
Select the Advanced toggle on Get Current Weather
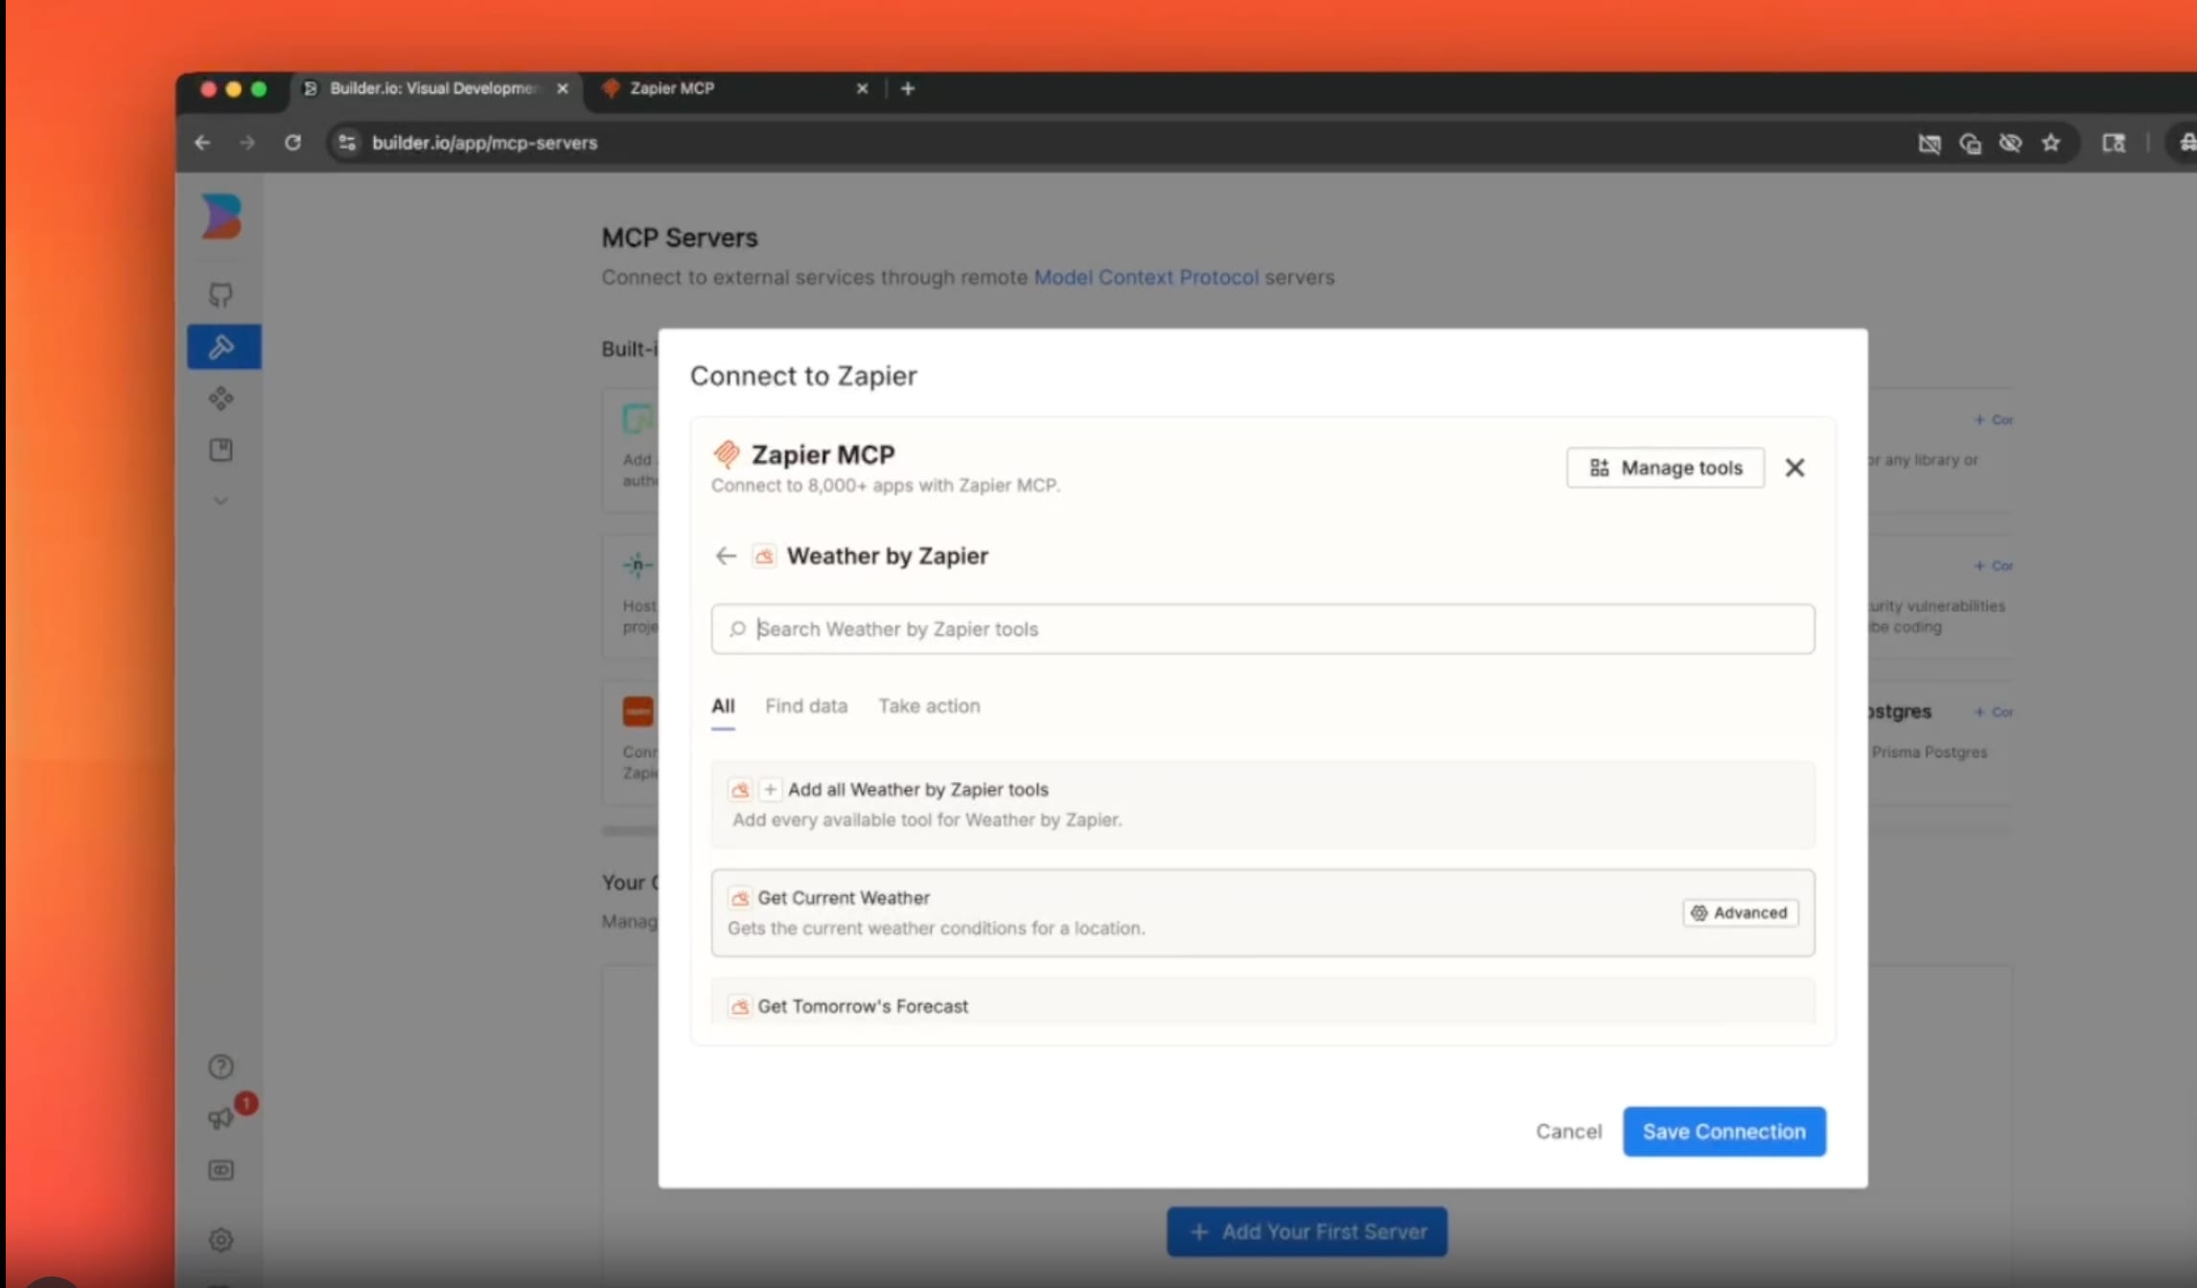[x=1740, y=912]
